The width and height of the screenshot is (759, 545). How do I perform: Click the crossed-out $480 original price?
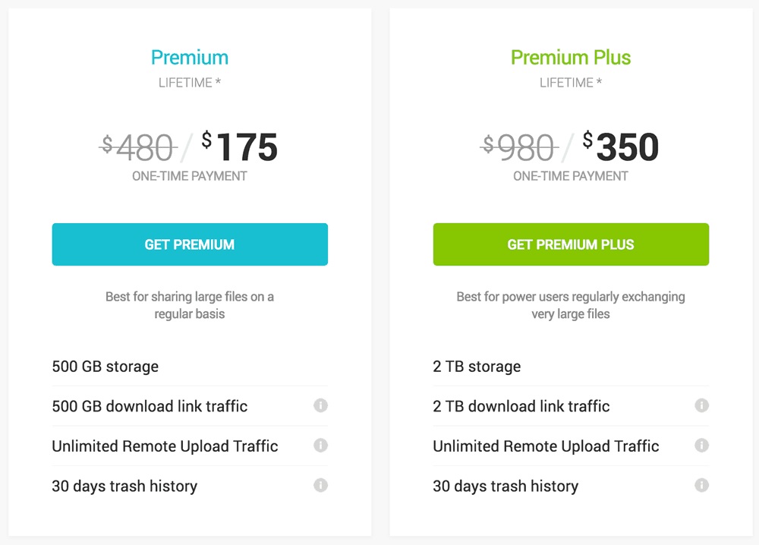[x=138, y=147]
